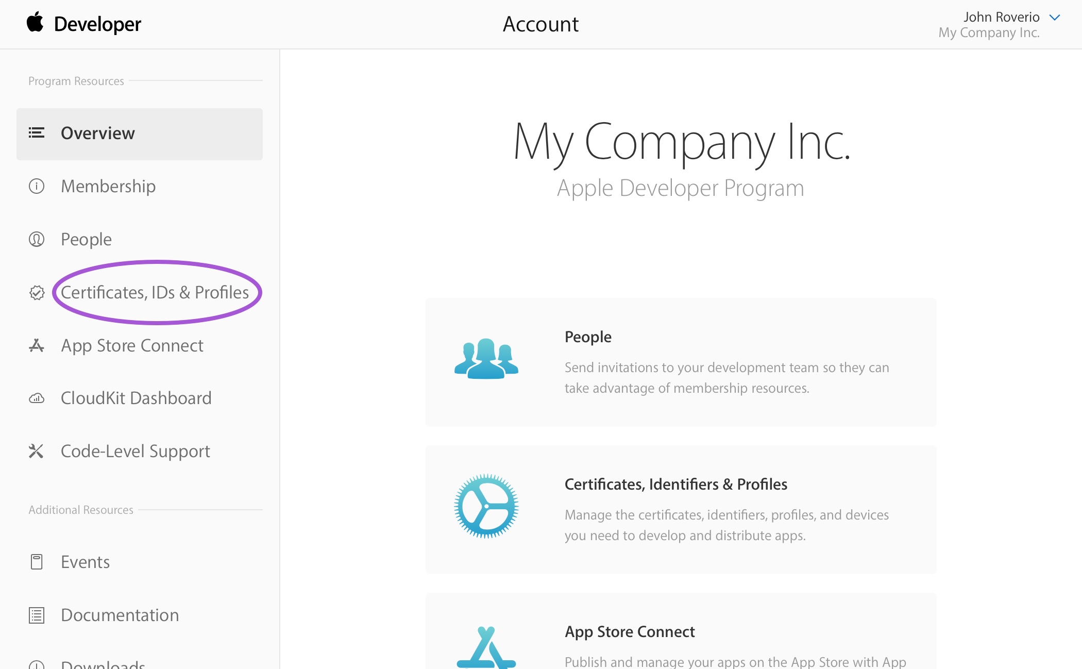This screenshot has width=1082, height=669.
Task: Click the Account page title
Action: (540, 24)
